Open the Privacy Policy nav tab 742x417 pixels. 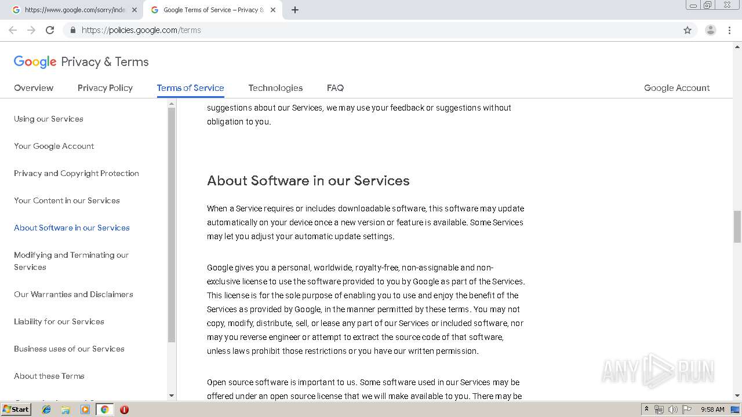tap(105, 88)
